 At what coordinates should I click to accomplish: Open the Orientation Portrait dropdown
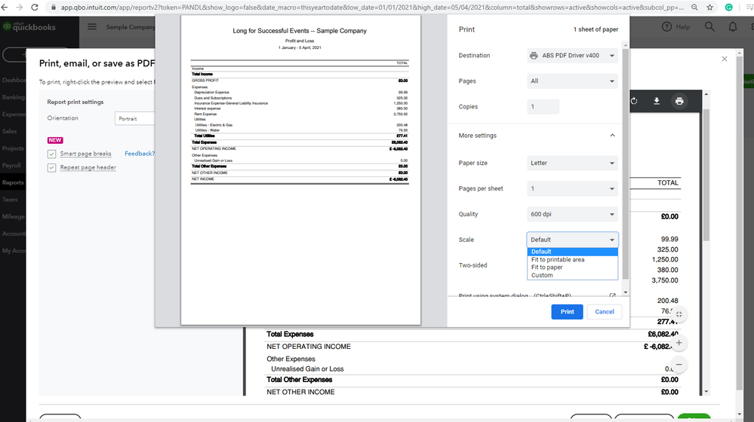point(134,118)
